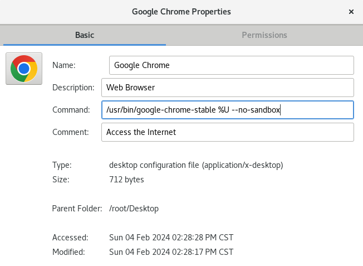Switch to the Permissions tab
The height and width of the screenshot is (266, 363).
264,35
